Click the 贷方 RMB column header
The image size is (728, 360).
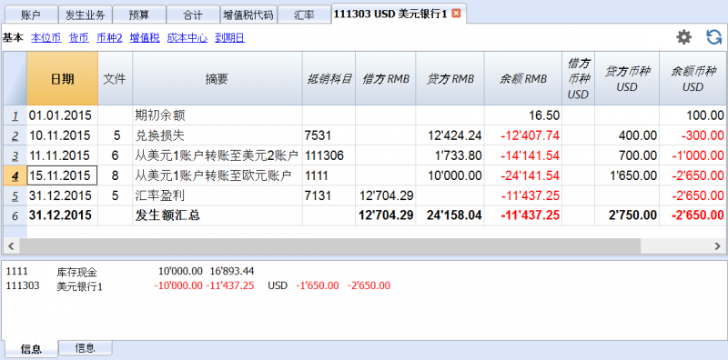tap(450, 78)
